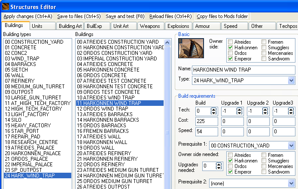Open the Armour tab
This screenshot has height=189, width=298.
click(207, 26)
